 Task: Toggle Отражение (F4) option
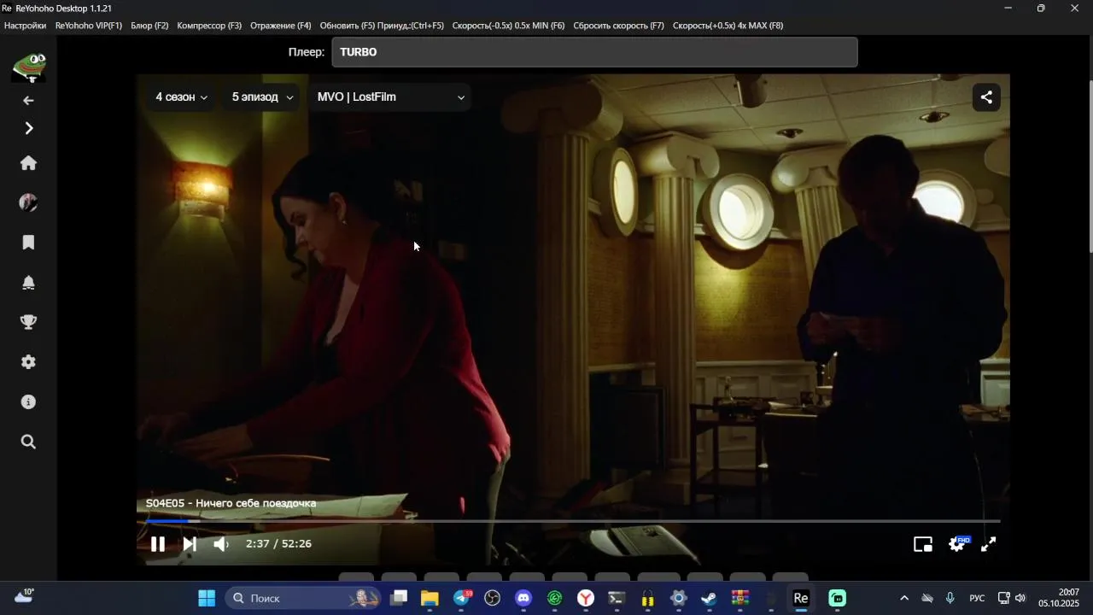[x=281, y=26]
